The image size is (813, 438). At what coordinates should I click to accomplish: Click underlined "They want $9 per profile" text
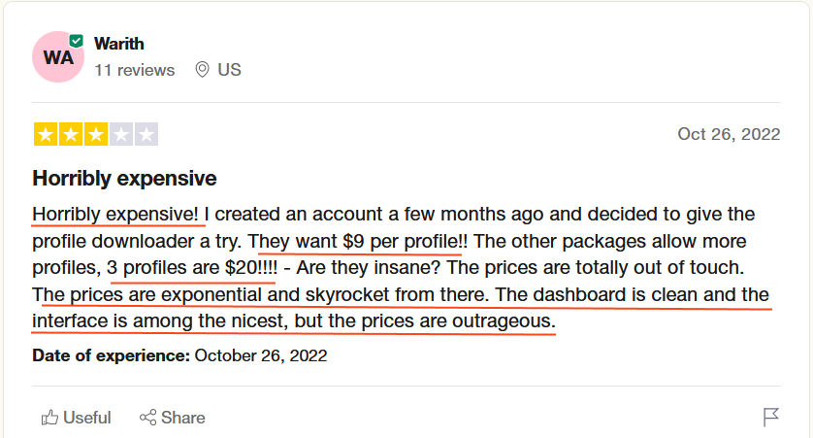click(x=357, y=241)
